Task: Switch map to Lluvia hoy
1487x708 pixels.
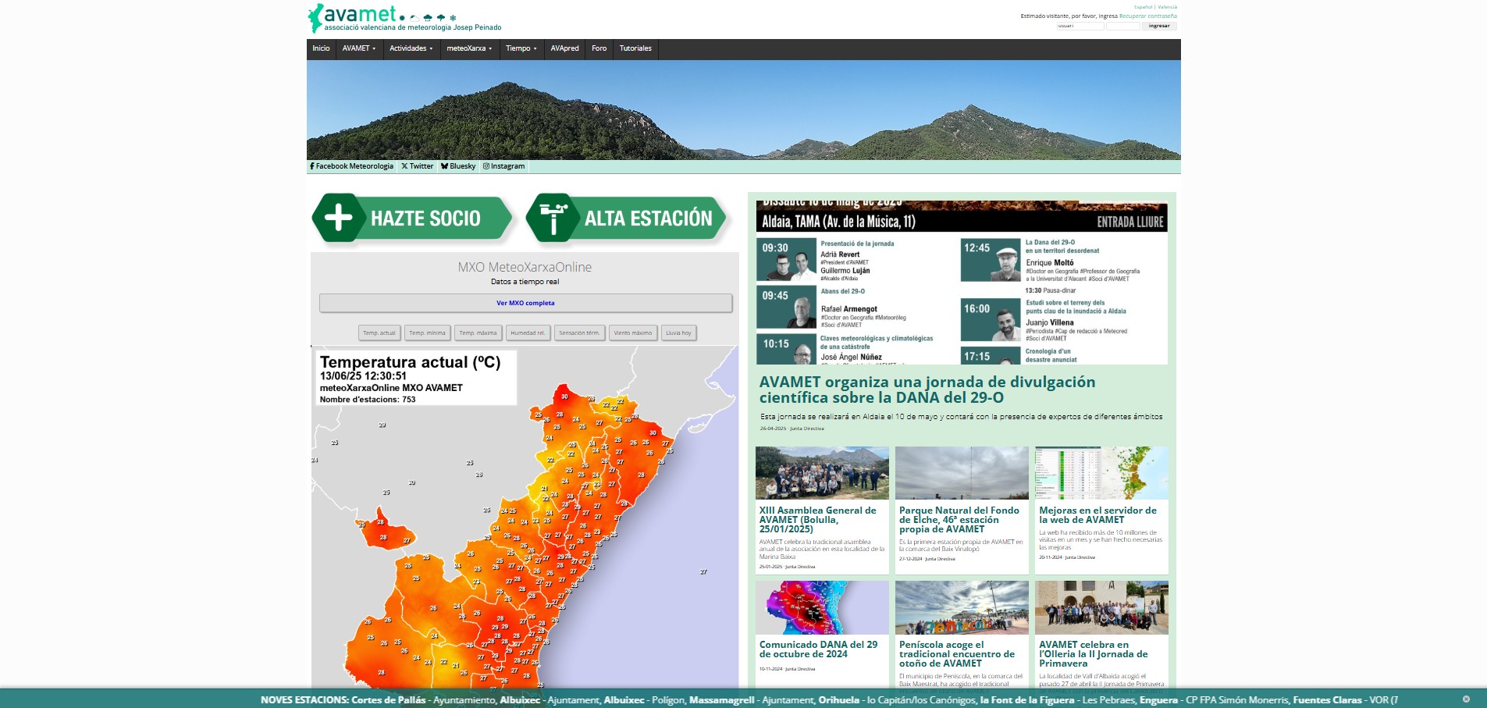Action: coord(678,333)
